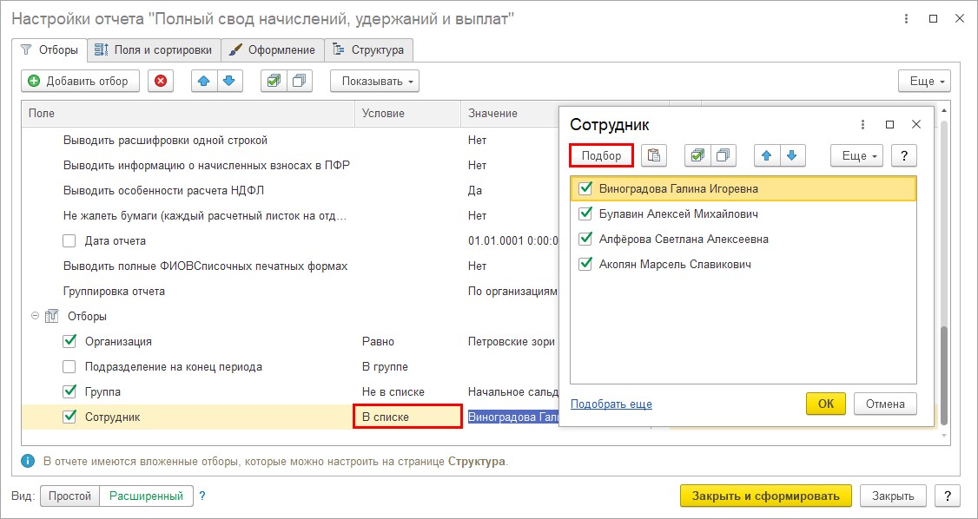
Task: Select the Простой view mode
Action: 69,496
